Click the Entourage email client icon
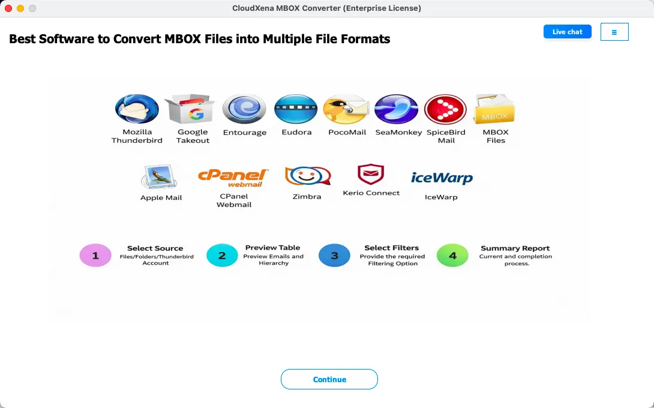 [244, 109]
